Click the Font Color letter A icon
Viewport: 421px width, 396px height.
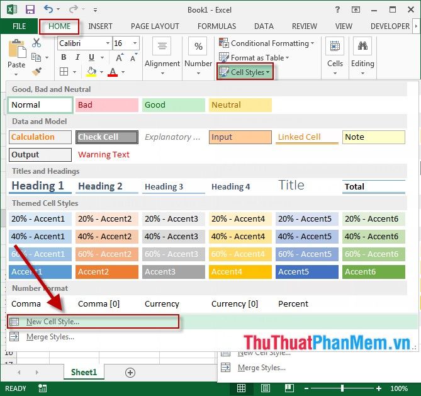[x=113, y=72]
